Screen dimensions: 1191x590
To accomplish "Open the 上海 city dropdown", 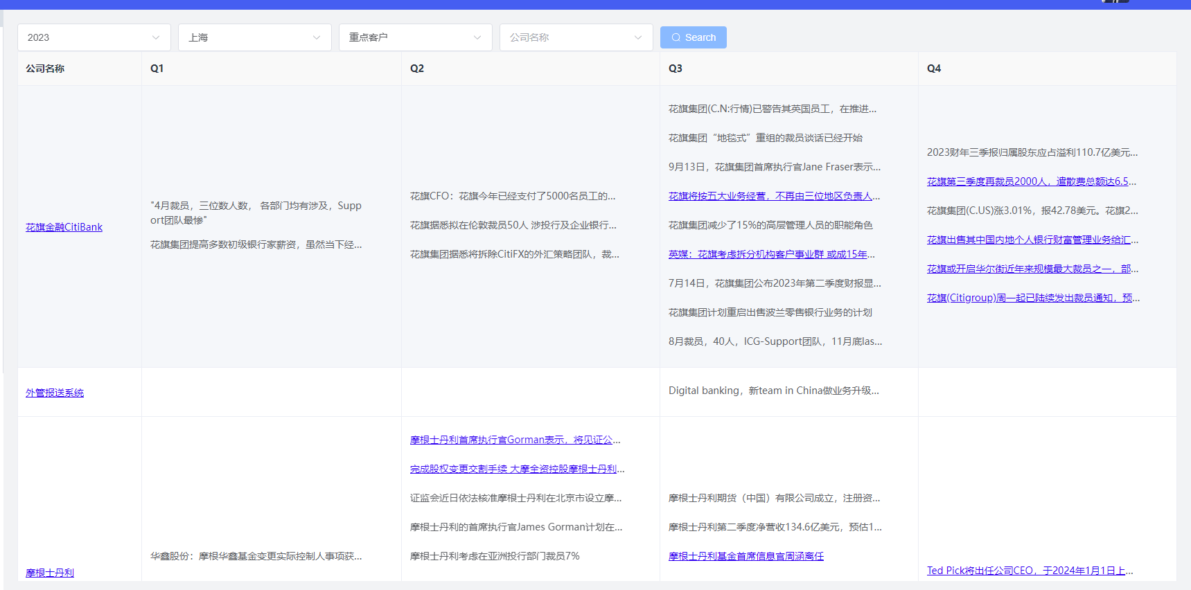I will (x=255, y=37).
